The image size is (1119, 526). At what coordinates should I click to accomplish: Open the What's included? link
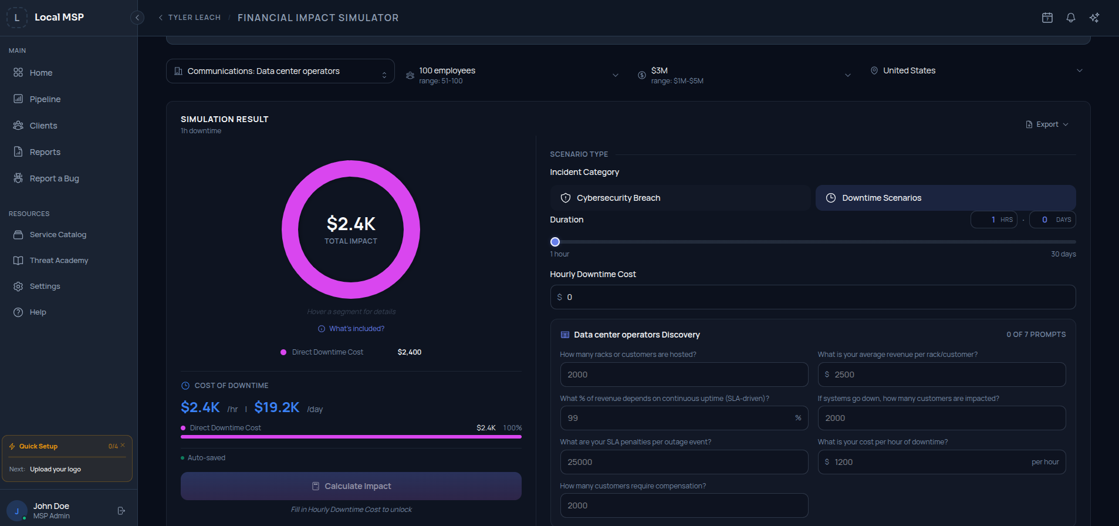pos(357,329)
